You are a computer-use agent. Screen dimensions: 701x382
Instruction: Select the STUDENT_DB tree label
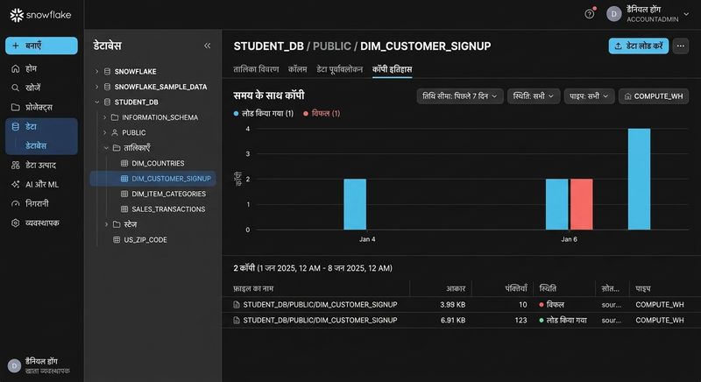(x=137, y=103)
